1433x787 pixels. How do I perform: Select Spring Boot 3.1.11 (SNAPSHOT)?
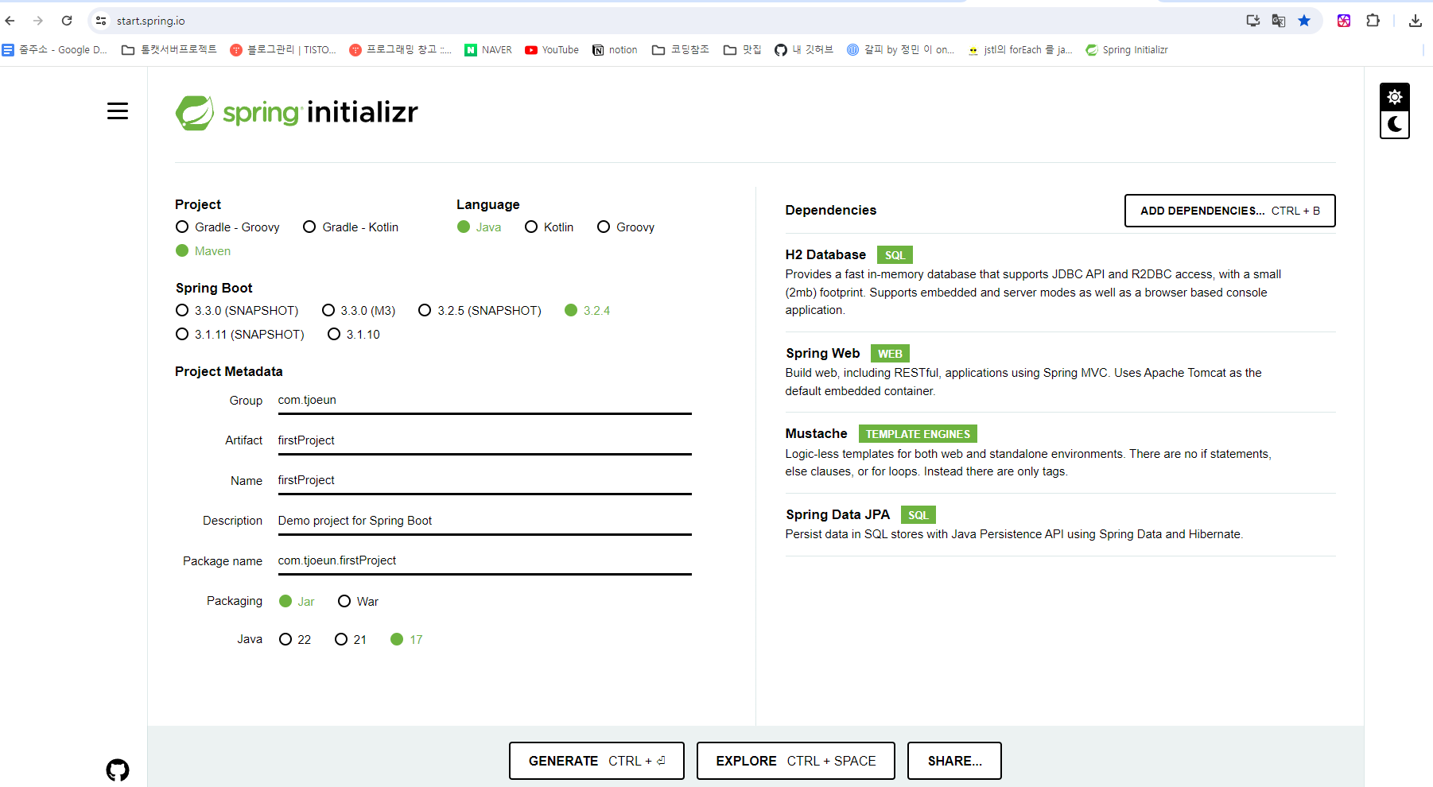(239, 335)
